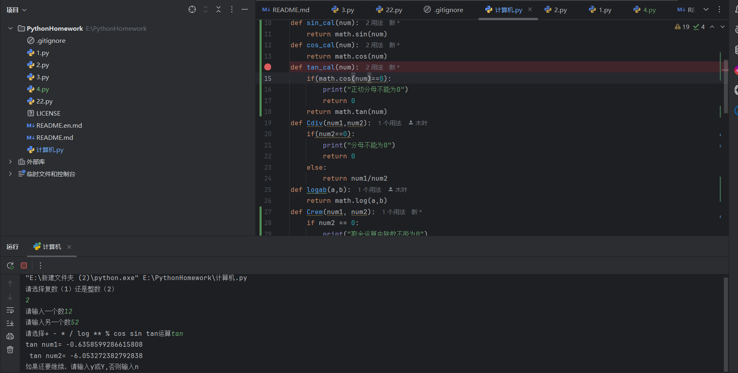Click the print console output icon
The width and height of the screenshot is (738, 373).
(10, 336)
